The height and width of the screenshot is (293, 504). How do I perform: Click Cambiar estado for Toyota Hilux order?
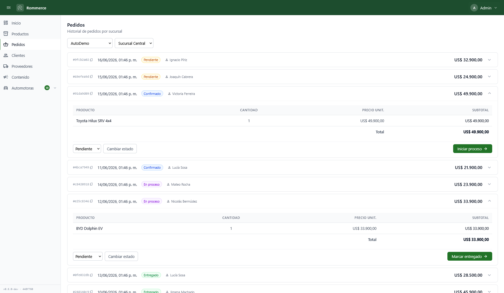[120, 149]
